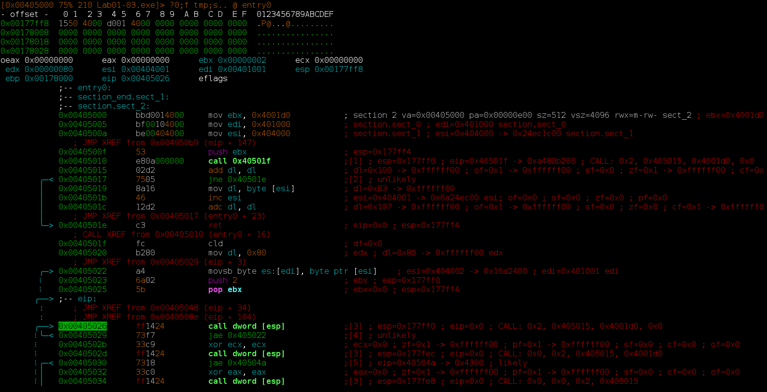The width and height of the screenshot is (767, 392).
Task: Click the ret instruction at 0x0040501e
Action: 216,225
